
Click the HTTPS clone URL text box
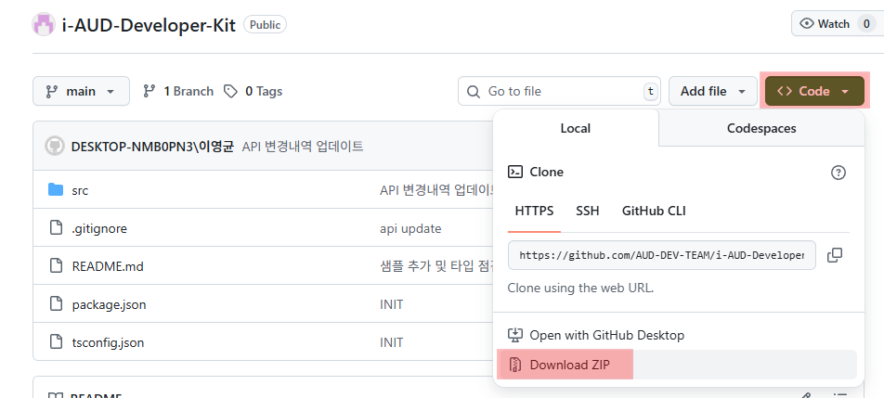662,255
